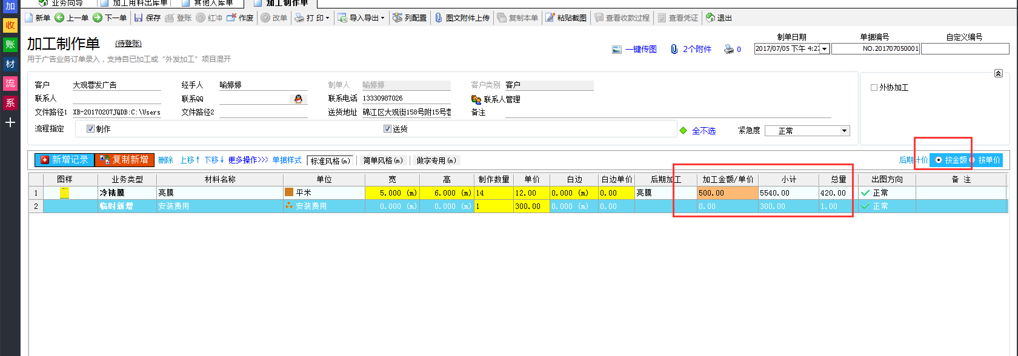Go to next order with 下一单
Viewport: 1018px width, 356px height.
point(98,18)
